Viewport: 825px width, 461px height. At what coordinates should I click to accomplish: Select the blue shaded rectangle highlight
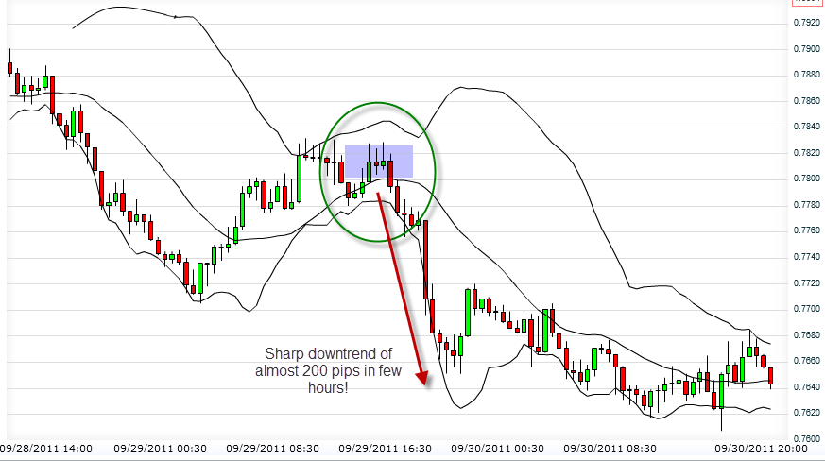[x=378, y=161]
